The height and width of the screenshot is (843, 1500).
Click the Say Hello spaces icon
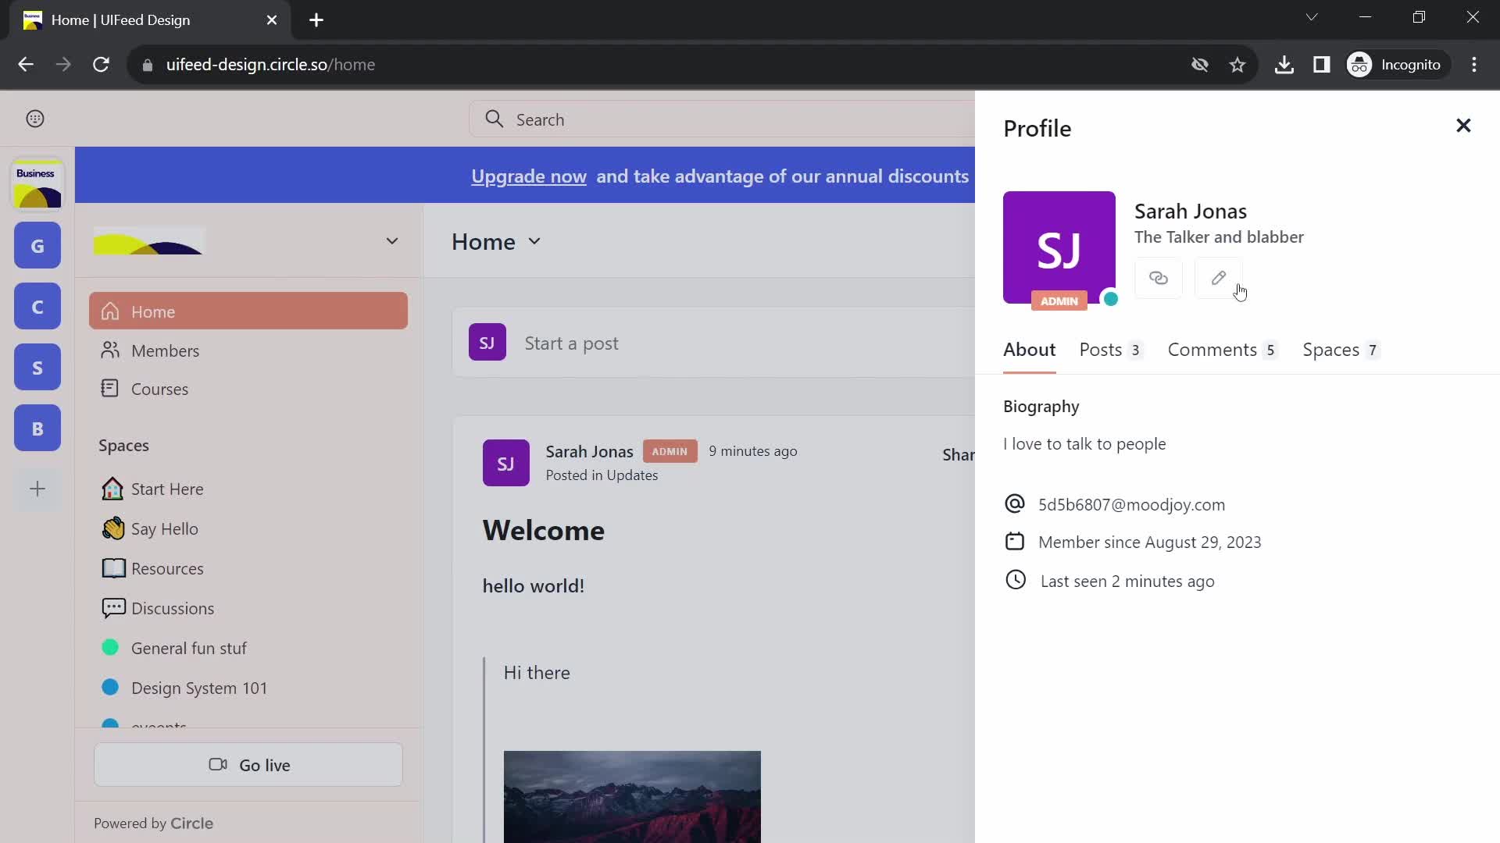[113, 528]
